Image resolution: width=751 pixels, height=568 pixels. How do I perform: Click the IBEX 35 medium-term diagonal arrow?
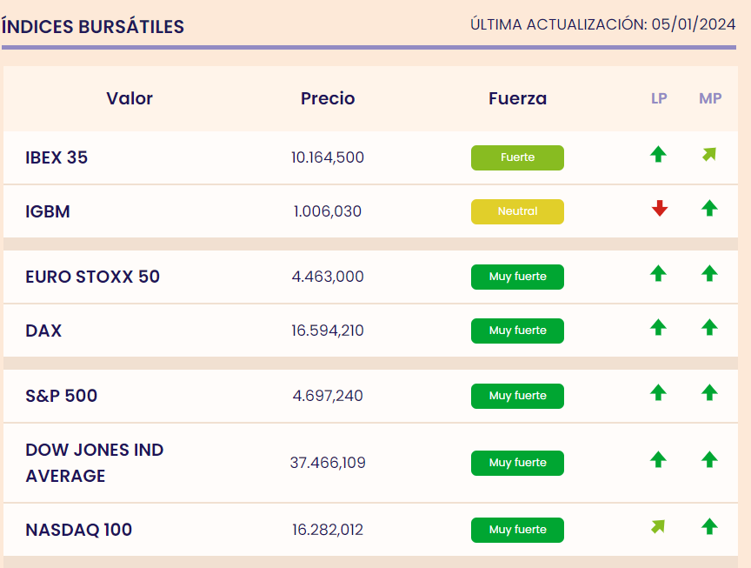(x=709, y=155)
